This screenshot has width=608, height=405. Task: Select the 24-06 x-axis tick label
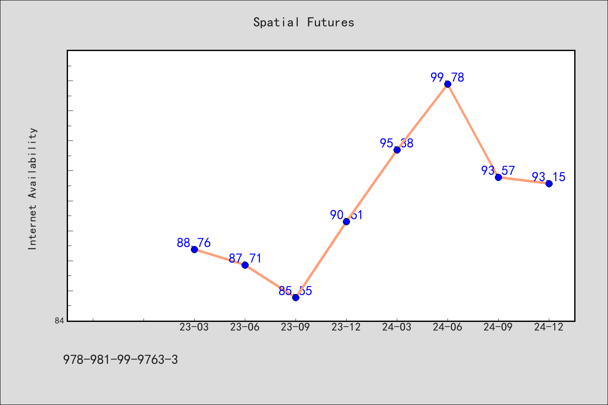(448, 327)
